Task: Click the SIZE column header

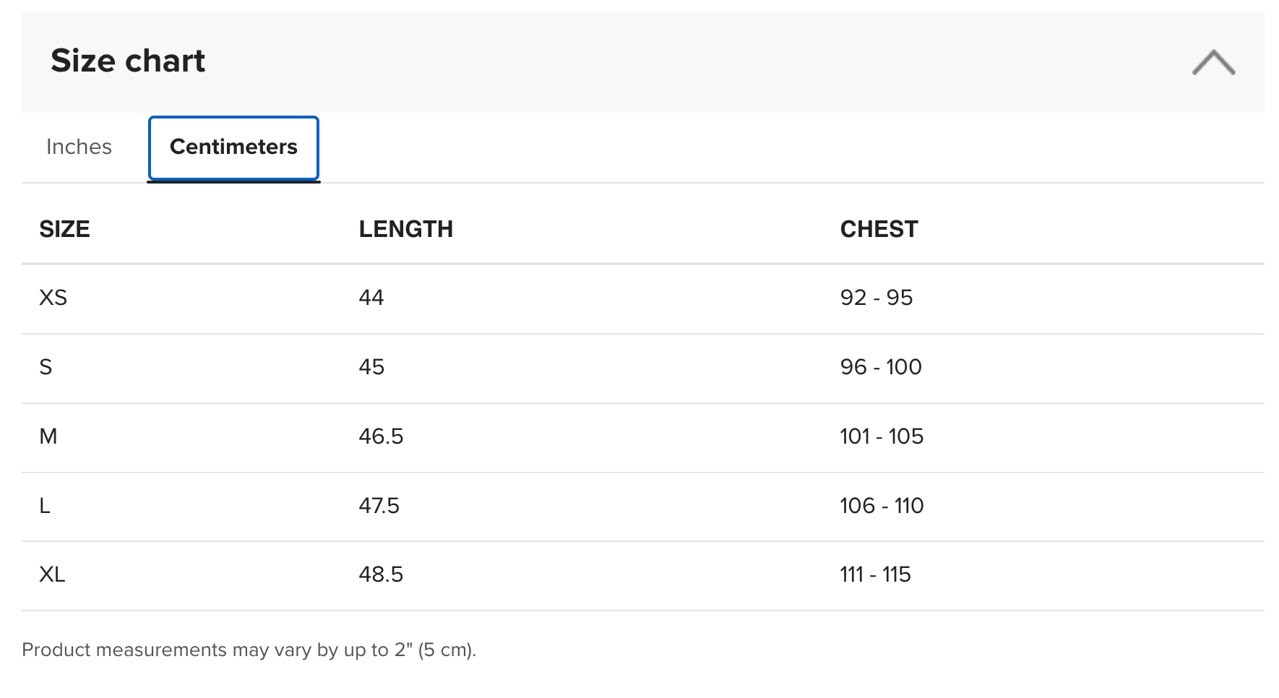Action: click(x=64, y=229)
